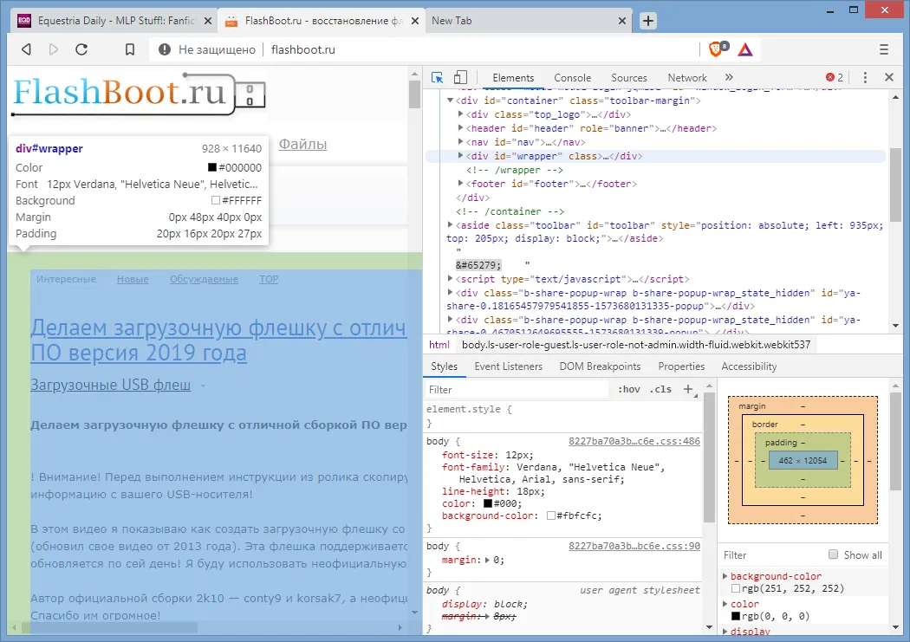This screenshot has height=642, width=910.
Task: Switch to the Network panel tab
Action: (687, 78)
